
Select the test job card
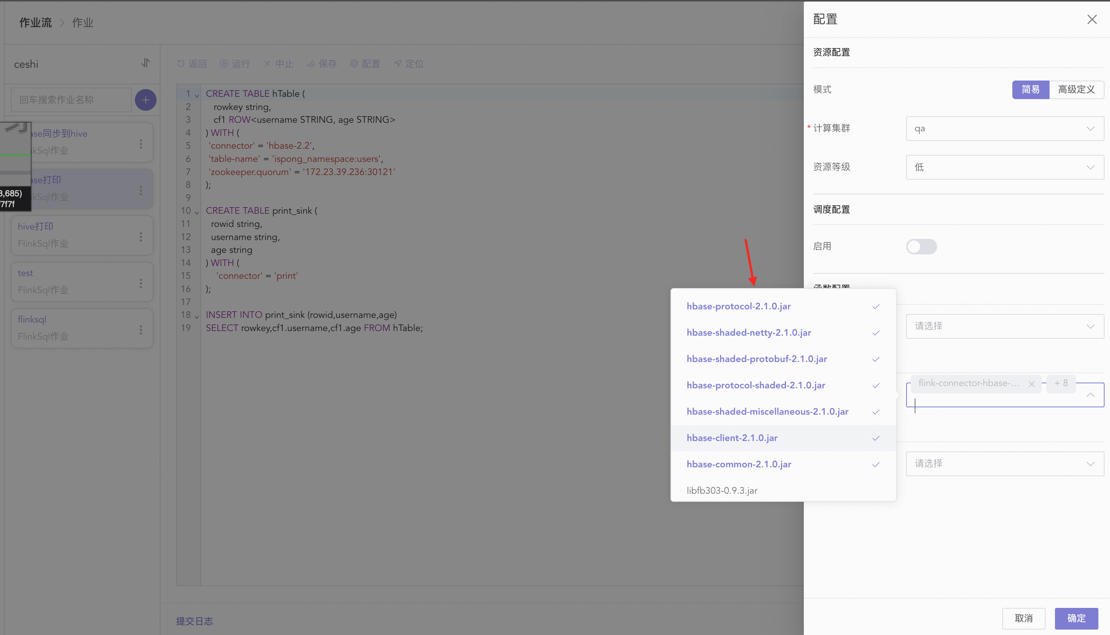(82, 282)
